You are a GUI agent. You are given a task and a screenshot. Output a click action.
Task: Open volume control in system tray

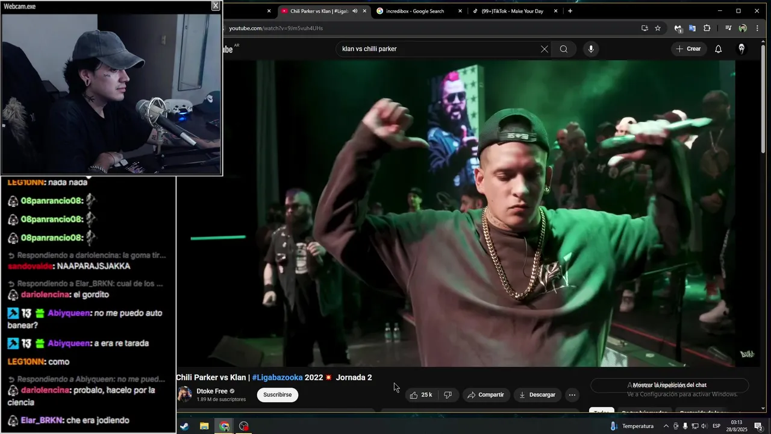click(704, 426)
